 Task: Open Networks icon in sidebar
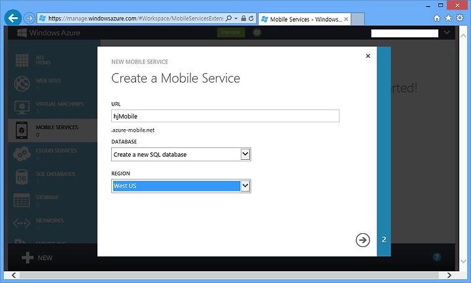(22, 223)
